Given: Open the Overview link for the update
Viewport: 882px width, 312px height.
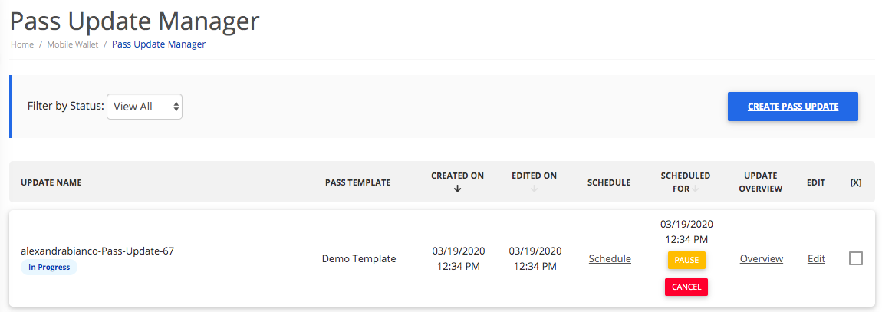Looking at the screenshot, I should [761, 258].
